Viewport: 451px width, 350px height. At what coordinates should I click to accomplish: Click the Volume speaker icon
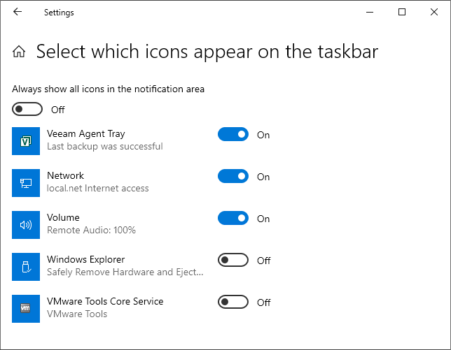[x=26, y=224]
